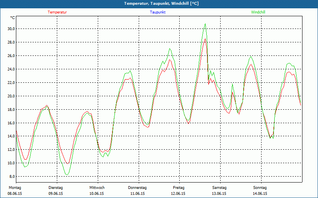Click the °C axis unit label
The image size is (318, 198).
(13, 18)
